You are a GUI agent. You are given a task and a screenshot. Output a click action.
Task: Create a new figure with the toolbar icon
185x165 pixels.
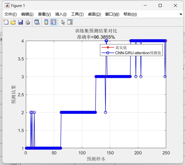pyautogui.click(x=6, y=22)
